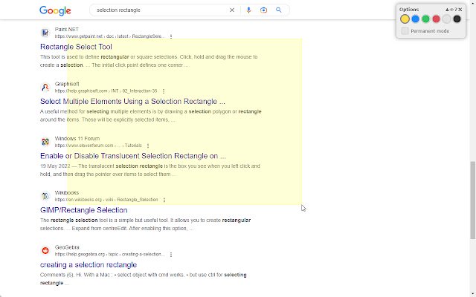
Task: Click the help.geogebra.org URL breadcrumb
Action: point(109,254)
